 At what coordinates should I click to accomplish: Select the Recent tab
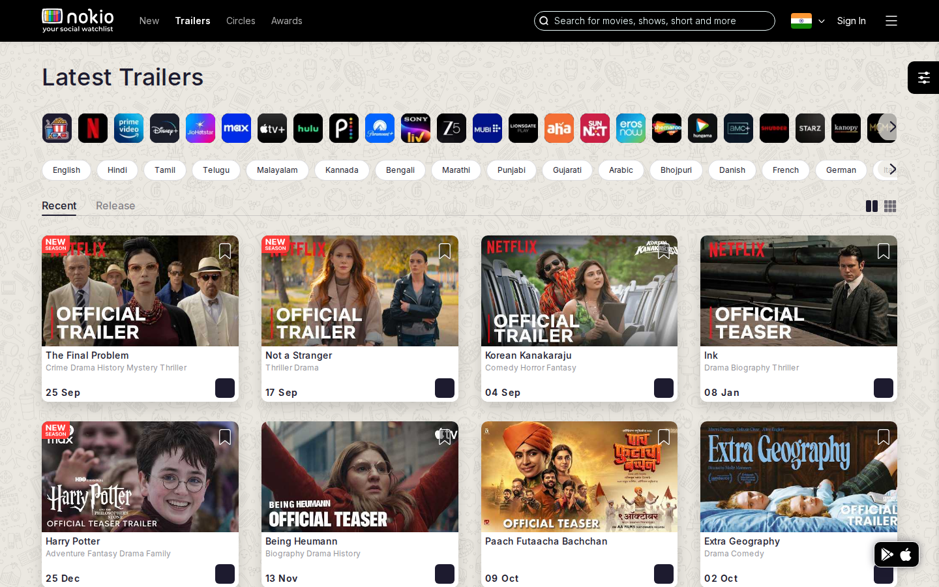point(59,206)
